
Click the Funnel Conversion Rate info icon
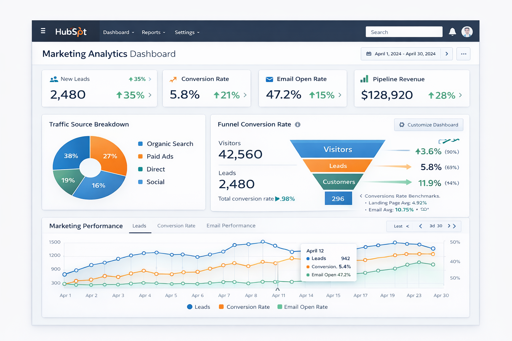(x=298, y=125)
